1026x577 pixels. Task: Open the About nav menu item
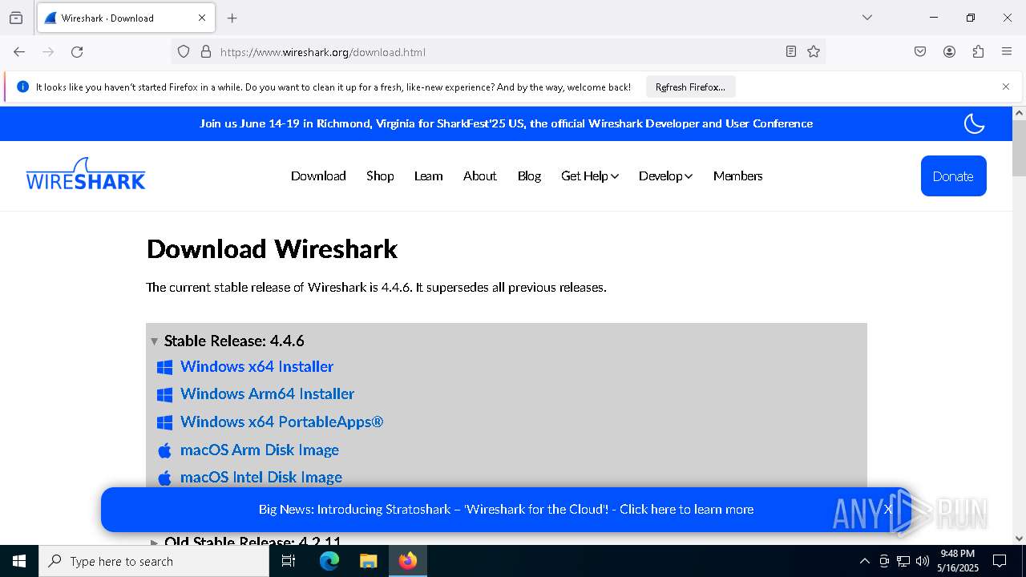[x=479, y=176]
